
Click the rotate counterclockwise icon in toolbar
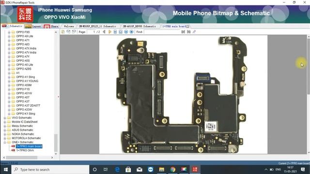pos(68,32)
